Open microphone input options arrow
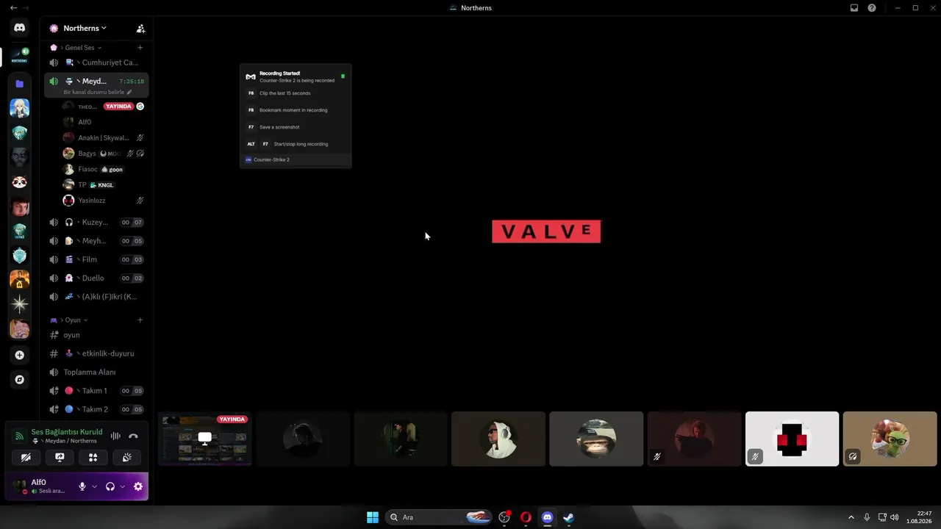The width and height of the screenshot is (941, 529). 94,486
